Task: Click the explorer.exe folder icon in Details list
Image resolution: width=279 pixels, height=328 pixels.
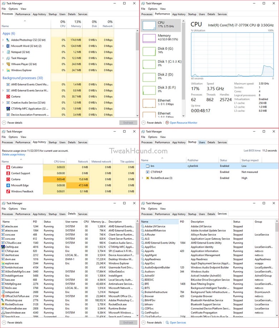Action: click(3, 263)
